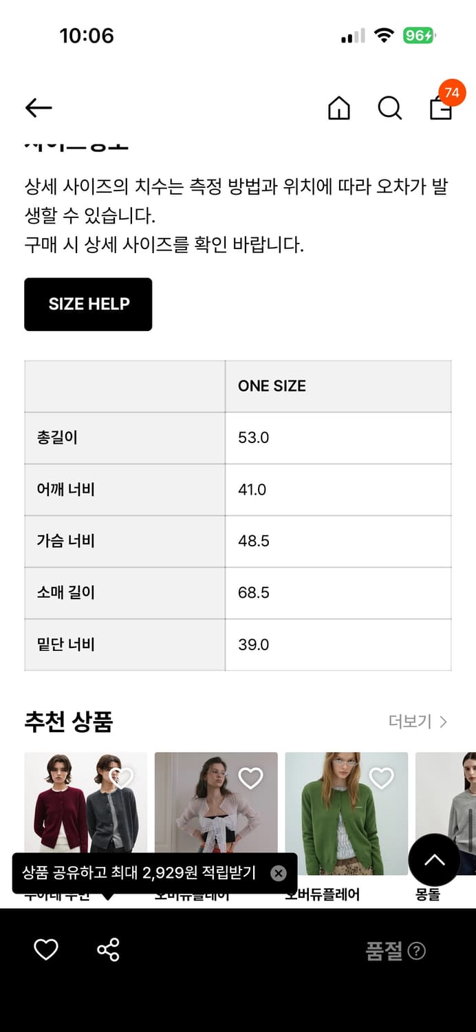Close the 2,929원 reward share banner
This screenshot has height=1032, width=476.
tap(279, 873)
